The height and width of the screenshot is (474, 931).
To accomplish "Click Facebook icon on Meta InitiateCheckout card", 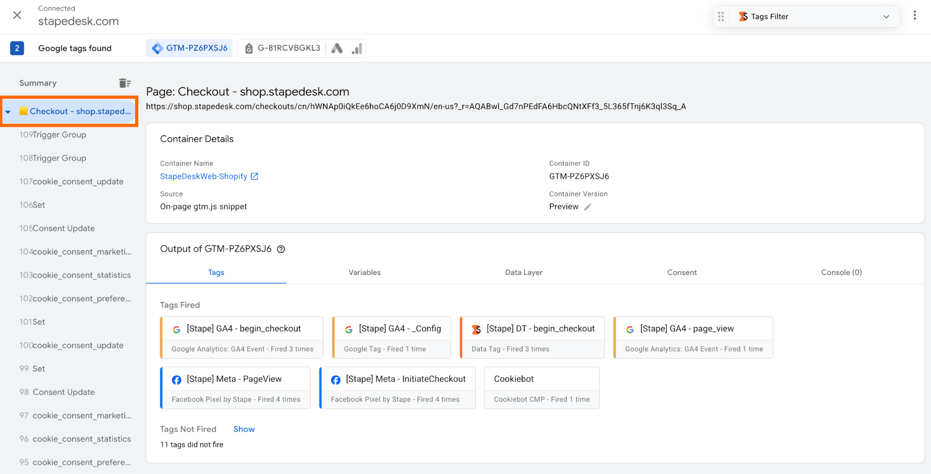I will coord(336,380).
